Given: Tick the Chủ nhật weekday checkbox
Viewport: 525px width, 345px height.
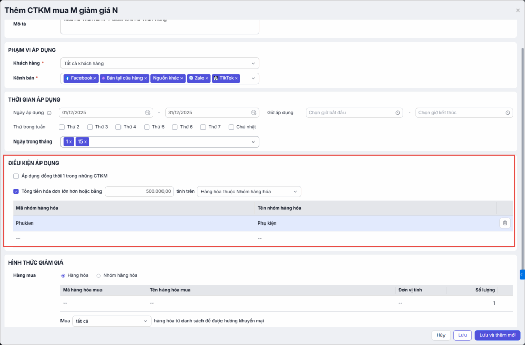Looking at the screenshot, I should (x=232, y=127).
